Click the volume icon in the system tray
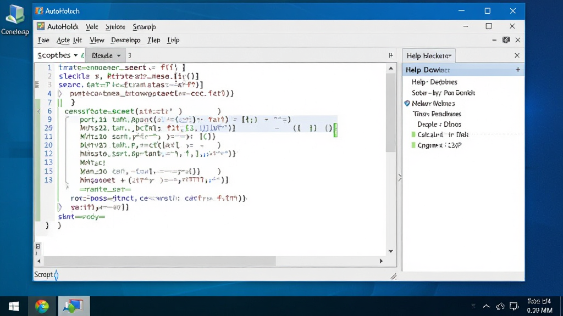This screenshot has height=316, width=563. pos(500,306)
